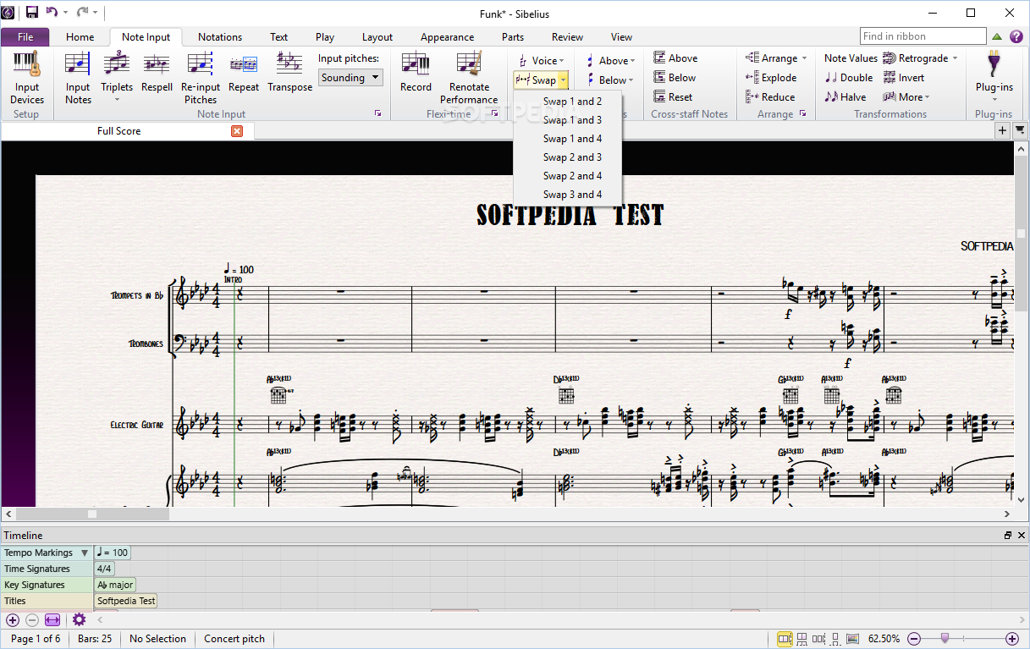The image size is (1030, 649).
Task: Open the Note Input group dialog launcher
Action: [x=378, y=113]
